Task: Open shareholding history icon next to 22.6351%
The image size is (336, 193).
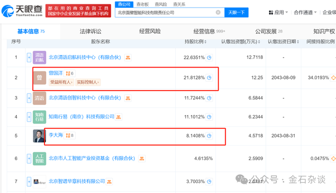Action: point(209,57)
